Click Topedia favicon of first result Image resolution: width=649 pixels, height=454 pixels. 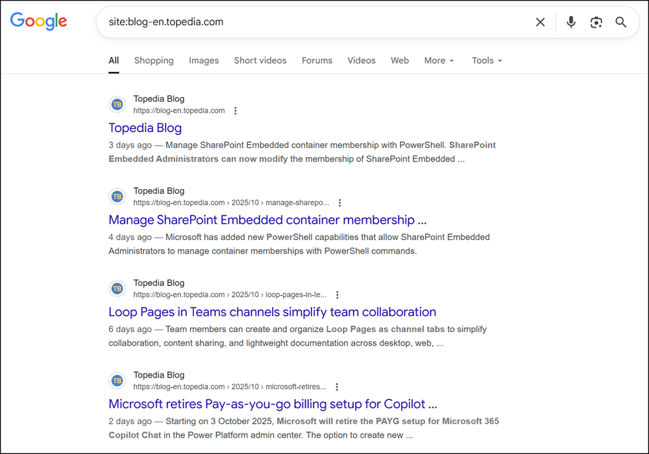pyautogui.click(x=117, y=104)
